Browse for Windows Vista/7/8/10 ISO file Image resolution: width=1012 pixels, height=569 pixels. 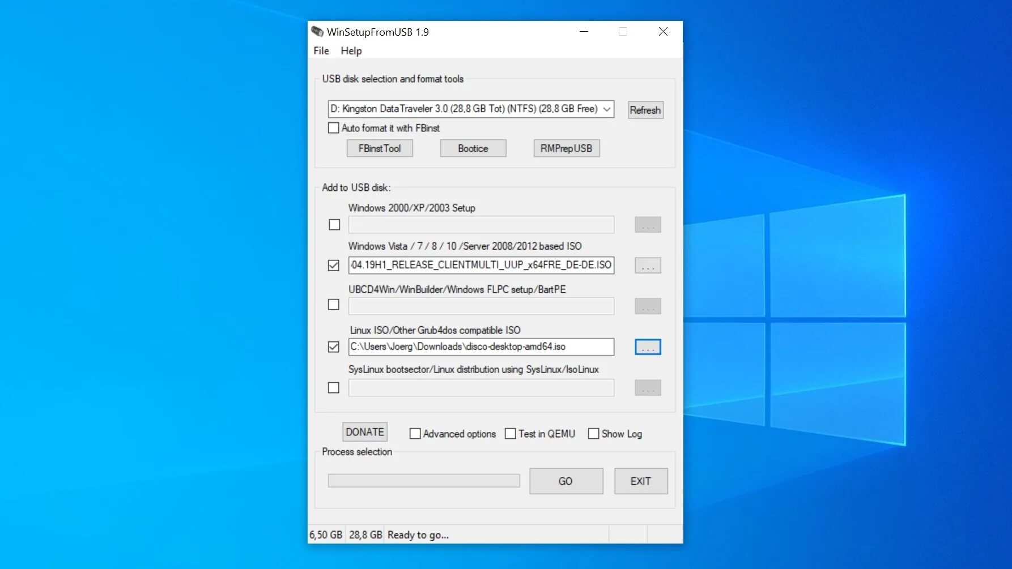[x=648, y=265]
